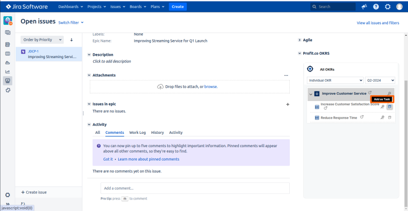Click the All OKRs target icon
The height and width of the screenshot is (211, 408).
pyautogui.click(x=310, y=69)
